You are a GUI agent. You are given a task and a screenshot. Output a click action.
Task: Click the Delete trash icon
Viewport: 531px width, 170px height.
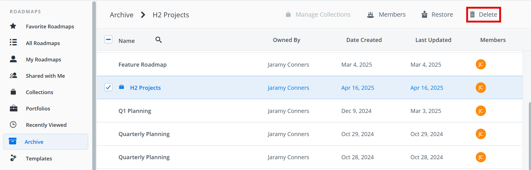coord(472,15)
